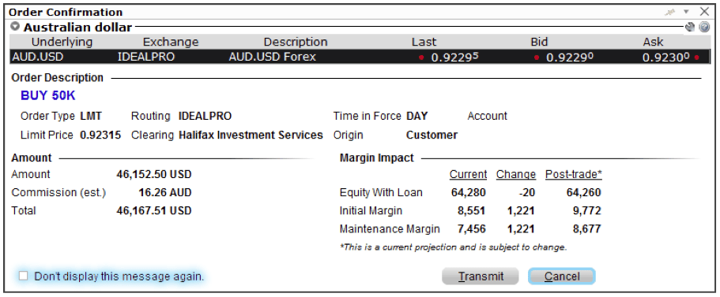Image resolution: width=720 pixels, height=297 pixels.
Task: Click the red dot after Ask price
Action: pos(696,58)
